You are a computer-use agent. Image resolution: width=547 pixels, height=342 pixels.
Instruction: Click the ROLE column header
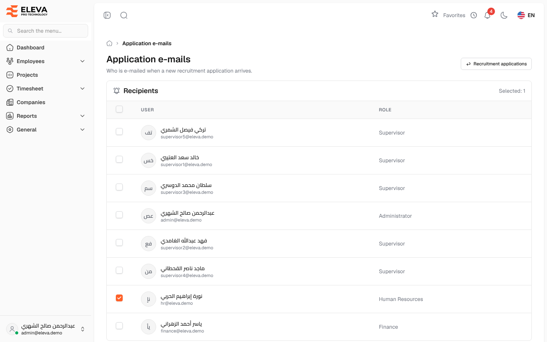tap(385, 110)
